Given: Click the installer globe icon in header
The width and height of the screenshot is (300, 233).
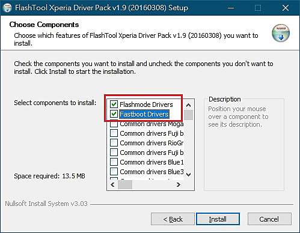Looking at the screenshot, I should coord(281,33).
